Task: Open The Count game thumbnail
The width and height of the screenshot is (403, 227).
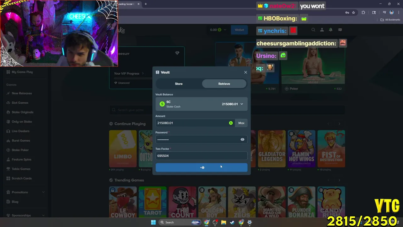Action: 182,202
